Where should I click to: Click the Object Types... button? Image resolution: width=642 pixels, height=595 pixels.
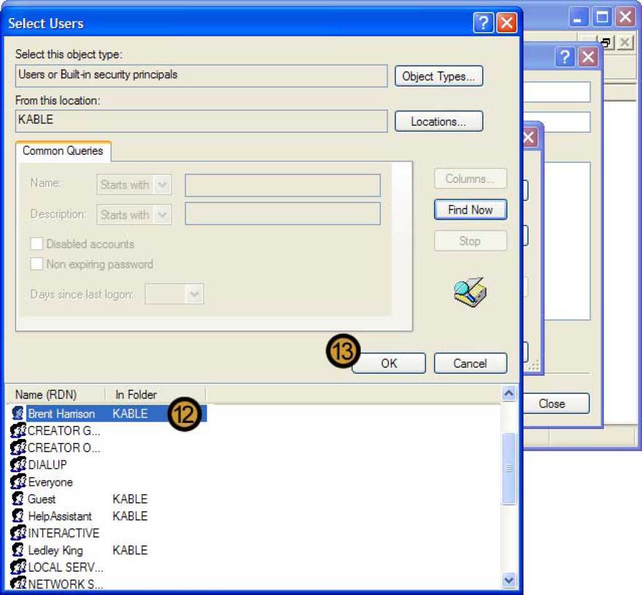click(438, 76)
